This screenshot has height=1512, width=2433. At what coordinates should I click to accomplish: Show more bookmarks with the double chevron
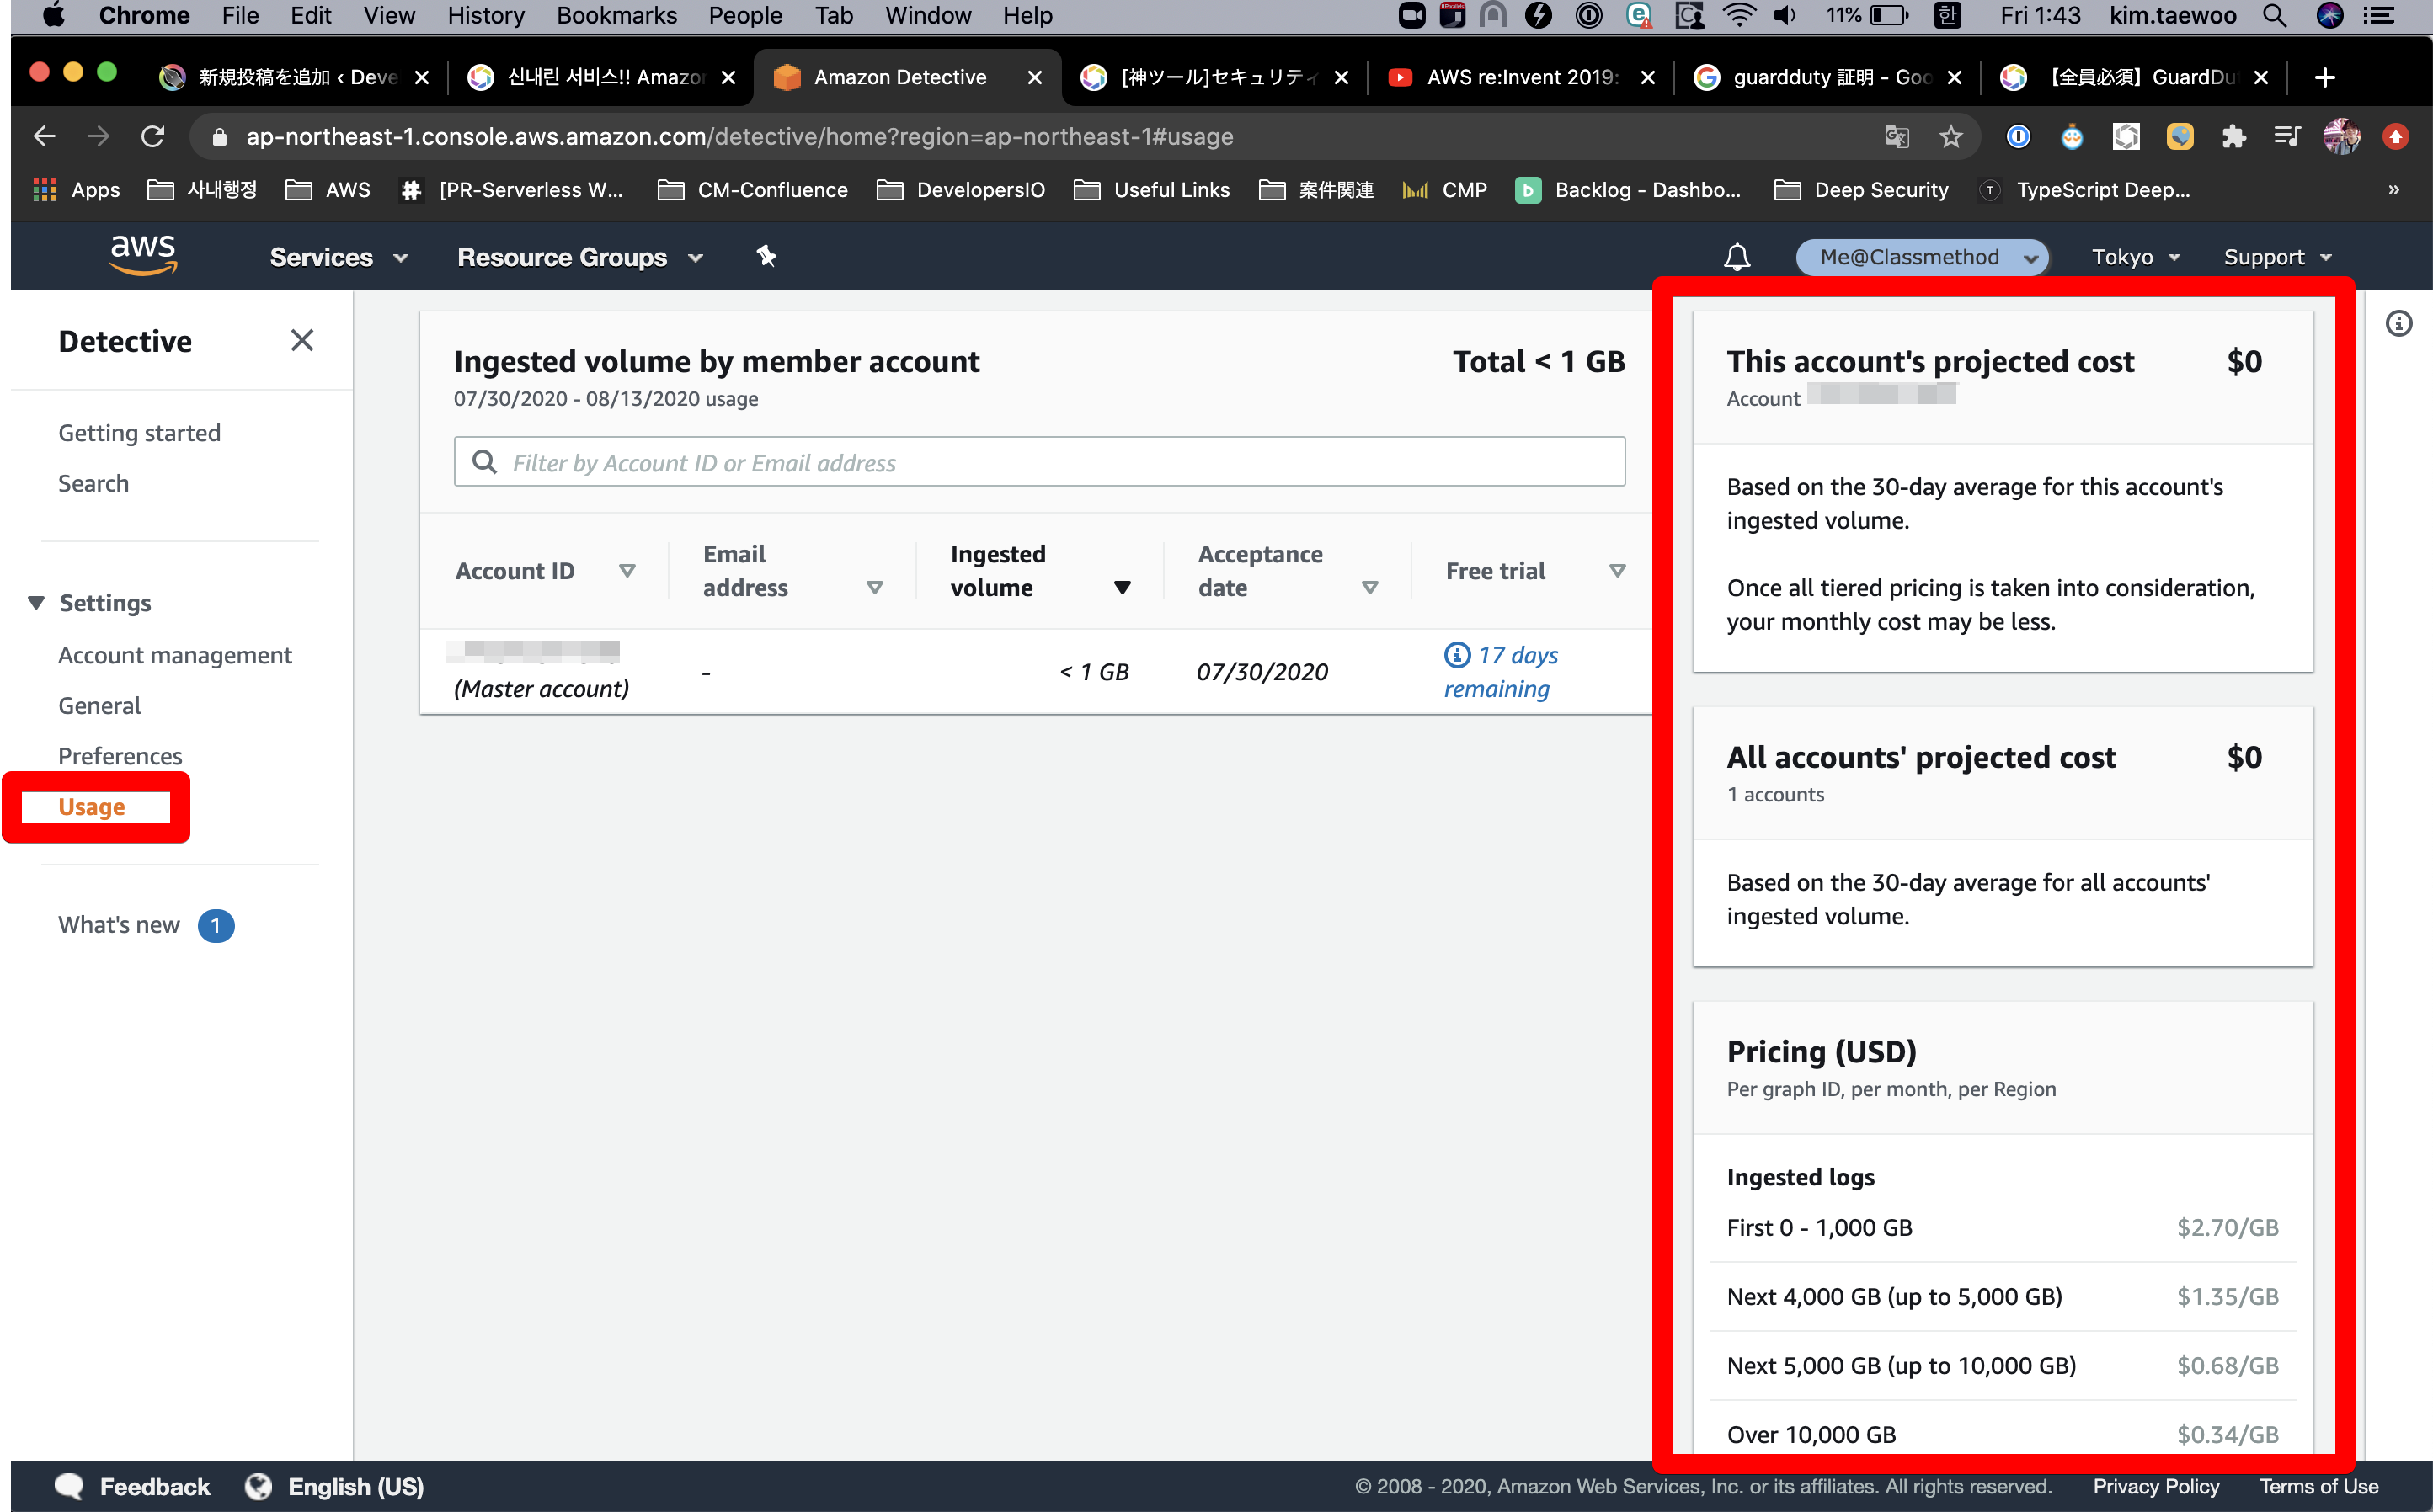click(2394, 190)
